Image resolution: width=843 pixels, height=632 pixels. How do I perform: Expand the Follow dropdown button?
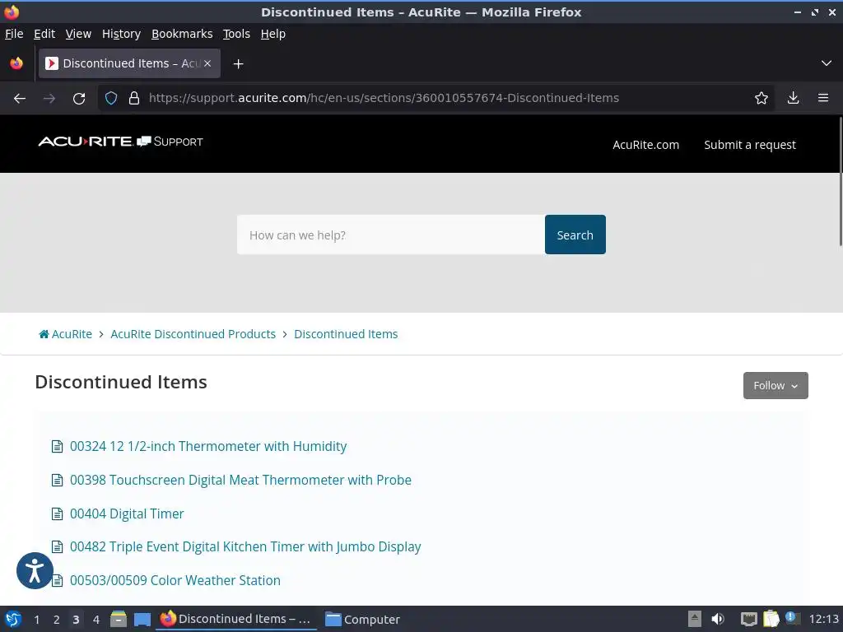pos(775,386)
